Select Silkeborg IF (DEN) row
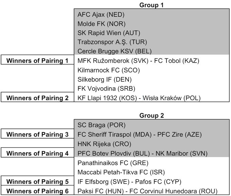The width and height of the screenshot is (231, 196). [x=104, y=79]
